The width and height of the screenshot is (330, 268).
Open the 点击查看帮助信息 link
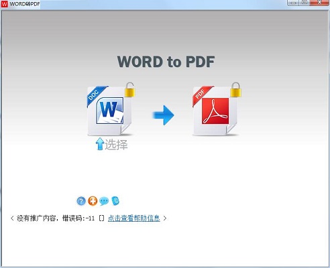click(133, 218)
